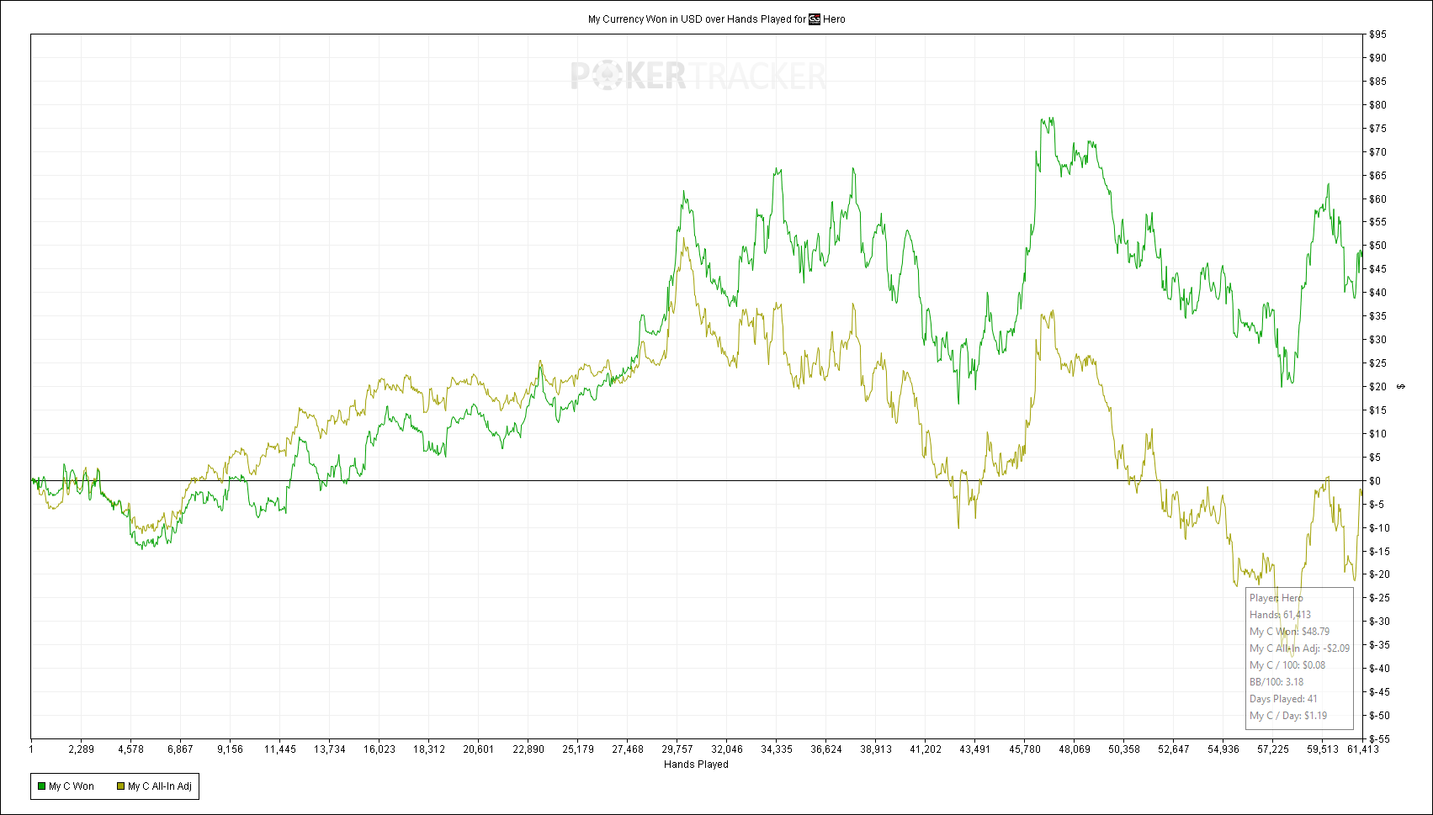This screenshot has height=815, width=1433.
Task: Click the x-axis label '59,513'
Action: click(x=1322, y=749)
